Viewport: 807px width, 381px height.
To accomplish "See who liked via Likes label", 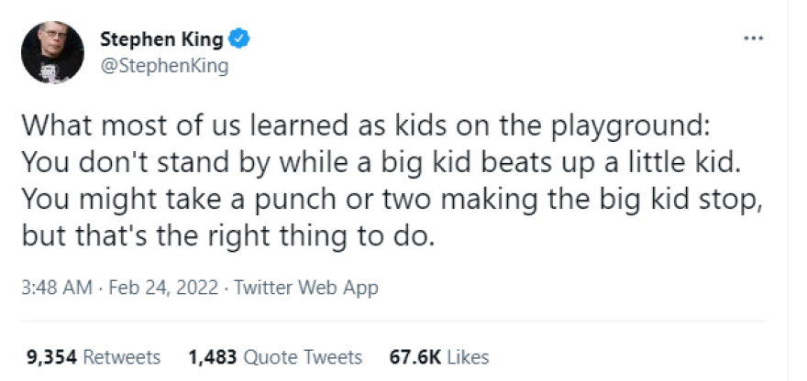I will pyautogui.click(x=468, y=357).
